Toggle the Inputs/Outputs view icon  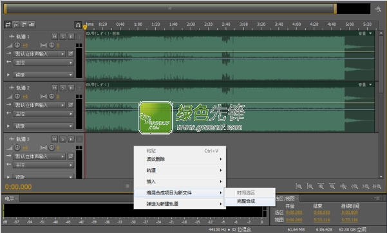(x=8, y=24)
